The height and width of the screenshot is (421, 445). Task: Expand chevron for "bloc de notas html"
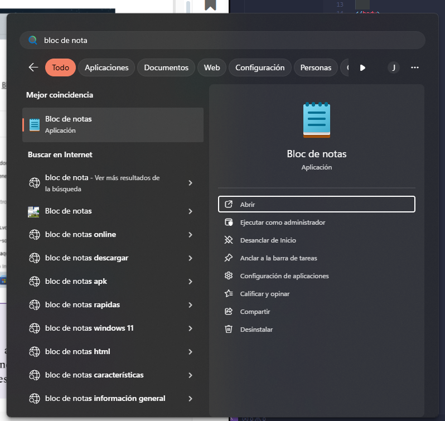coord(190,352)
